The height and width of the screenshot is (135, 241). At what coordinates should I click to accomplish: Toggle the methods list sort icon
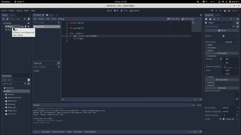pos(59,63)
